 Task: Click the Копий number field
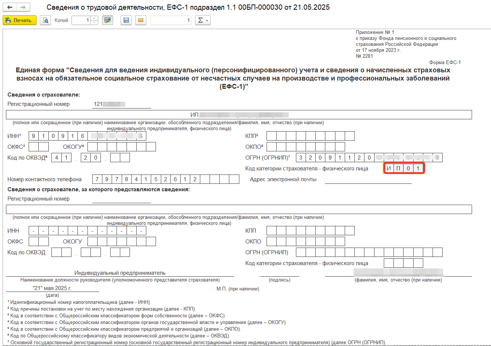81,20
